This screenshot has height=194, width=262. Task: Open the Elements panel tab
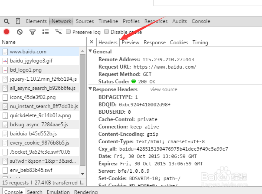click(36, 21)
